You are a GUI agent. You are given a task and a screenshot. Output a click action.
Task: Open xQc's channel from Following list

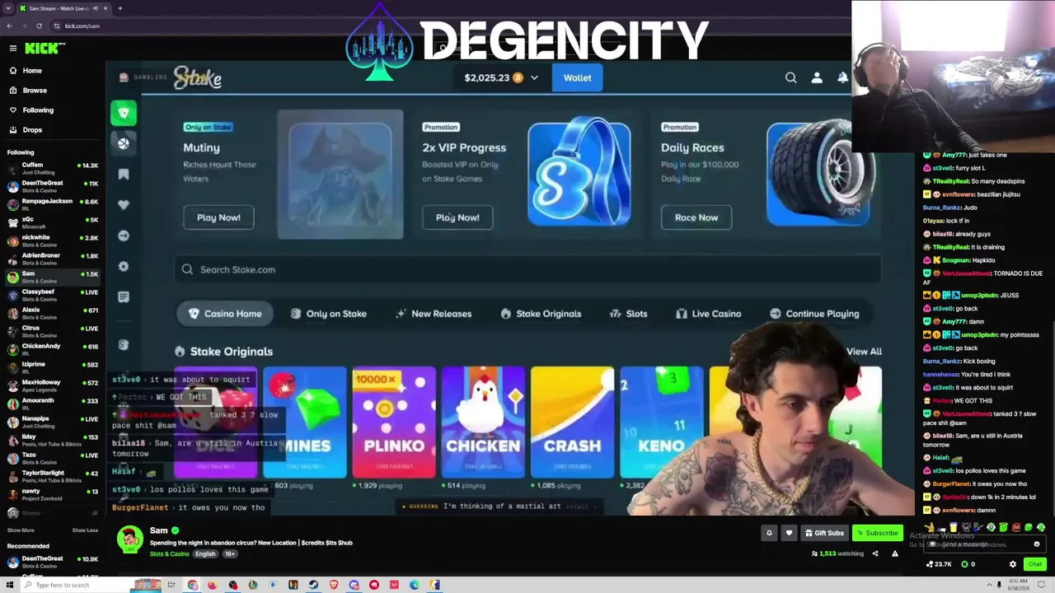[x=51, y=222]
